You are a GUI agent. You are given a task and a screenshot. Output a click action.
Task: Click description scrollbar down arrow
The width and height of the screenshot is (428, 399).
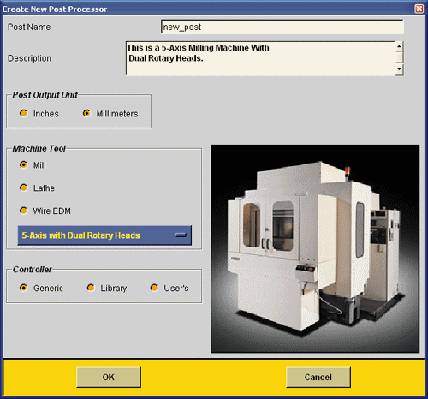(400, 69)
